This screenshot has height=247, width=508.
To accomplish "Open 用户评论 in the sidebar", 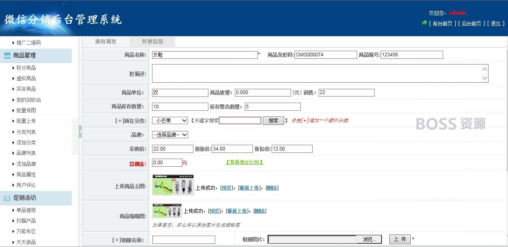I will pos(26,185).
